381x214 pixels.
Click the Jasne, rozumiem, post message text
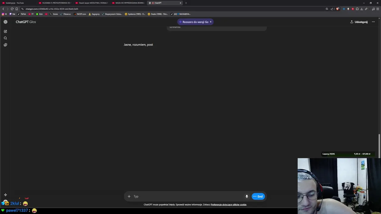[138, 45]
